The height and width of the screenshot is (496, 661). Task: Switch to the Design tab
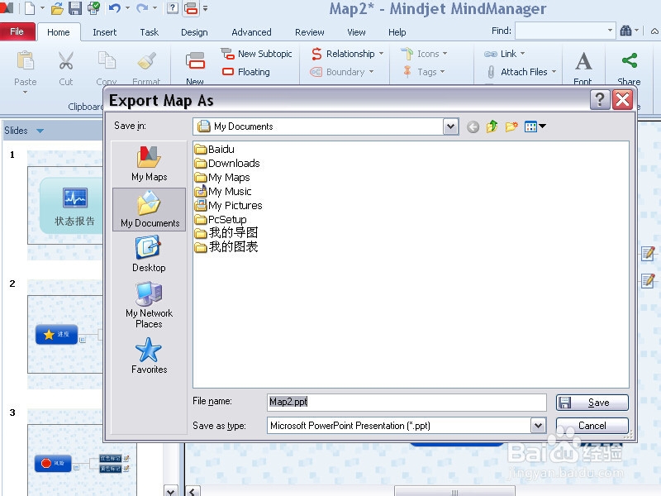(194, 32)
